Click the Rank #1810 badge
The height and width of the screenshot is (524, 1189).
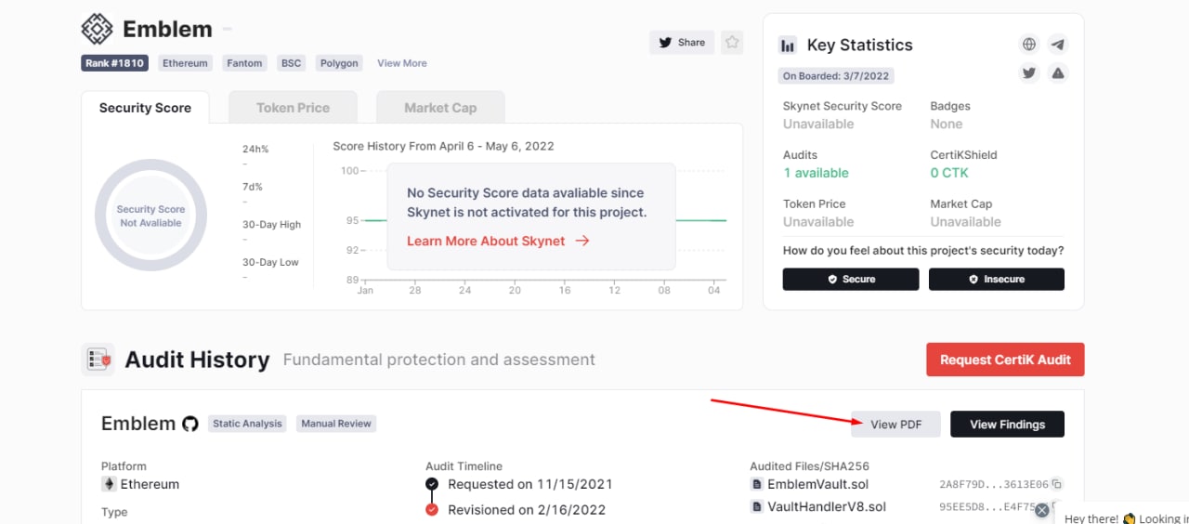(x=115, y=63)
